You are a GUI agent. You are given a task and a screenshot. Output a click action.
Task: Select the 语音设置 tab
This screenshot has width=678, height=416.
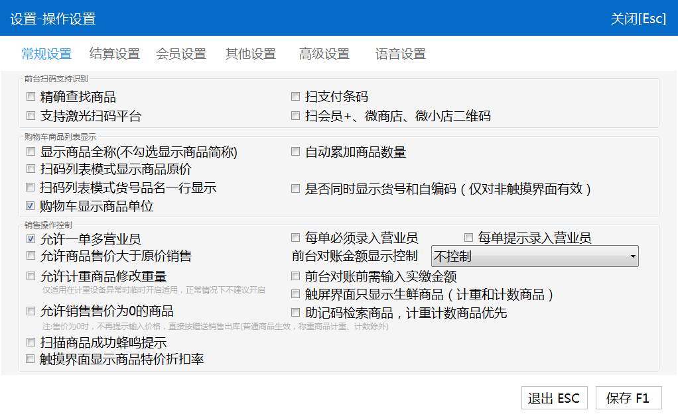[400, 54]
